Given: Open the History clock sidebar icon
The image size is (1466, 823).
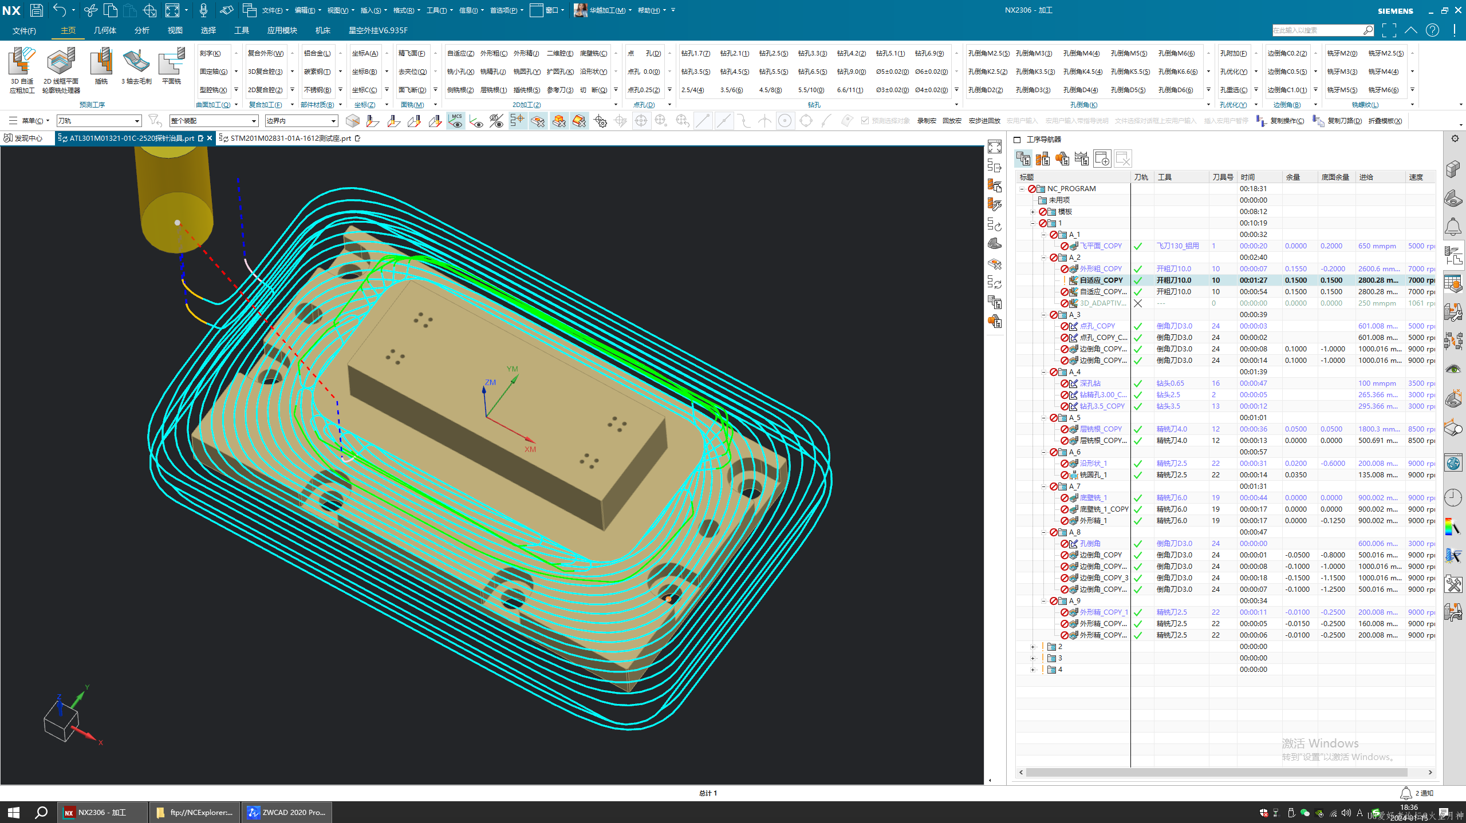Looking at the screenshot, I should 1453,497.
